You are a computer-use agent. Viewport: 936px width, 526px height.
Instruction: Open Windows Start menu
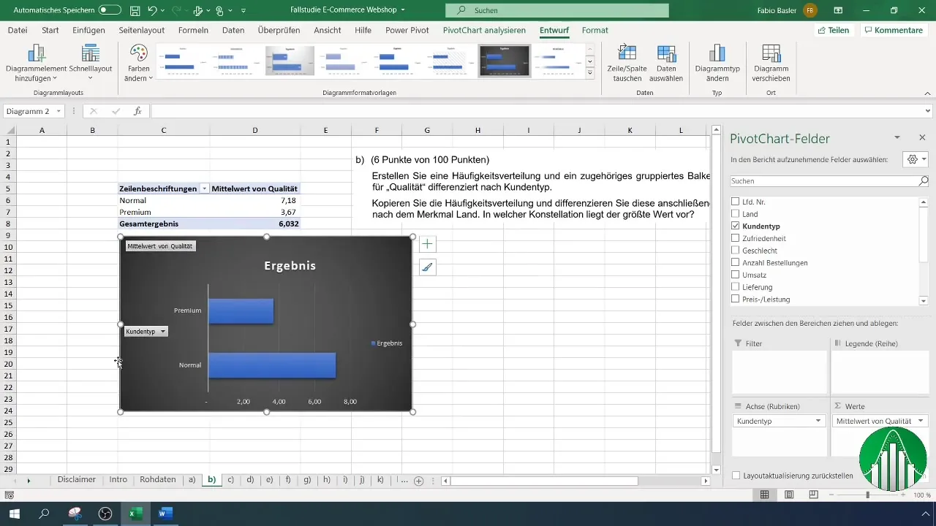click(14, 514)
